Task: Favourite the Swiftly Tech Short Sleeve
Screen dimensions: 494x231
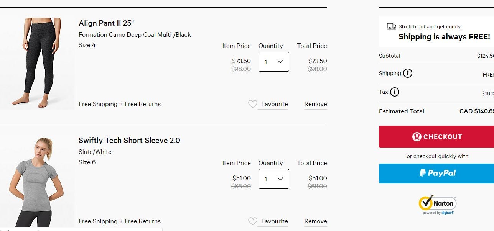Action: point(274,221)
